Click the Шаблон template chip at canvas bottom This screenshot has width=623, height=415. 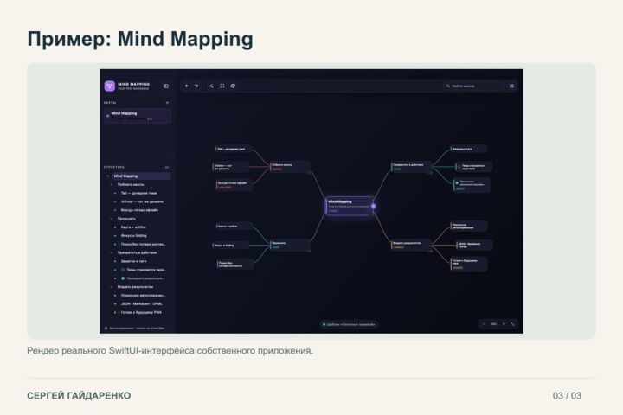click(349, 324)
